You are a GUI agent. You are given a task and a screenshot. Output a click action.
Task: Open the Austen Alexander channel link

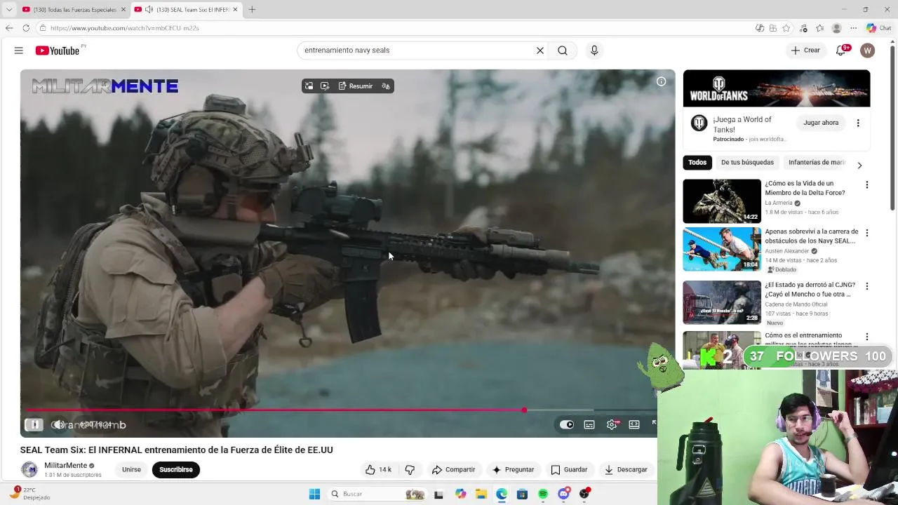(x=787, y=251)
